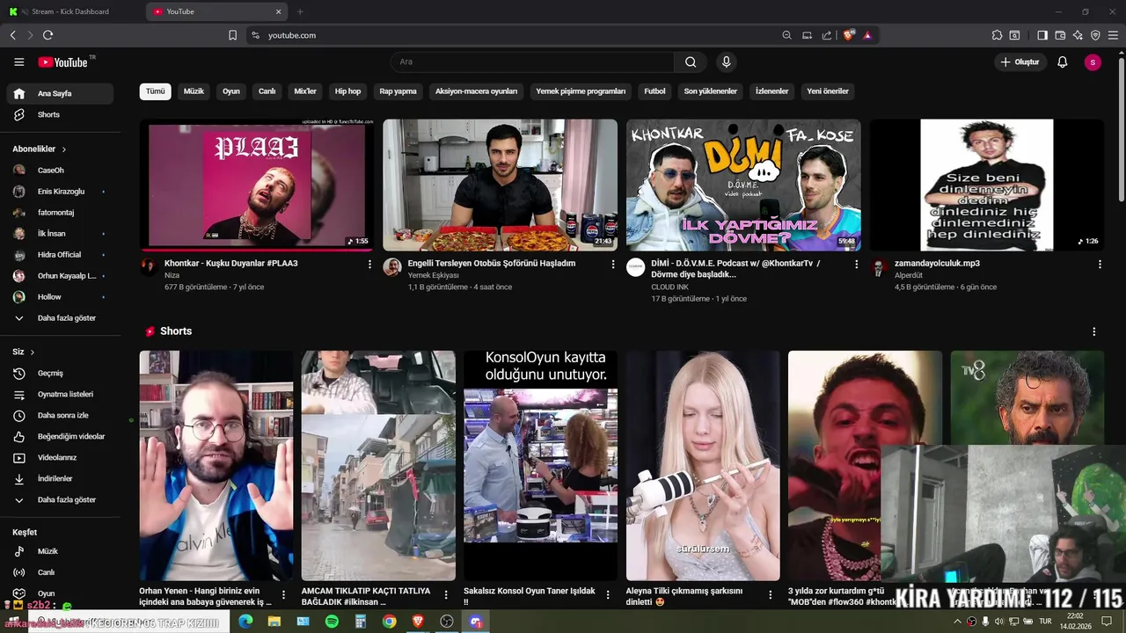The height and width of the screenshot is (633, 1126).
Task: Open Brave Wallet icon
Action: pos(1060,35)
